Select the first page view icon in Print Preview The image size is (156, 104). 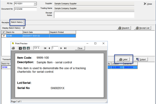tap(20, 48)
